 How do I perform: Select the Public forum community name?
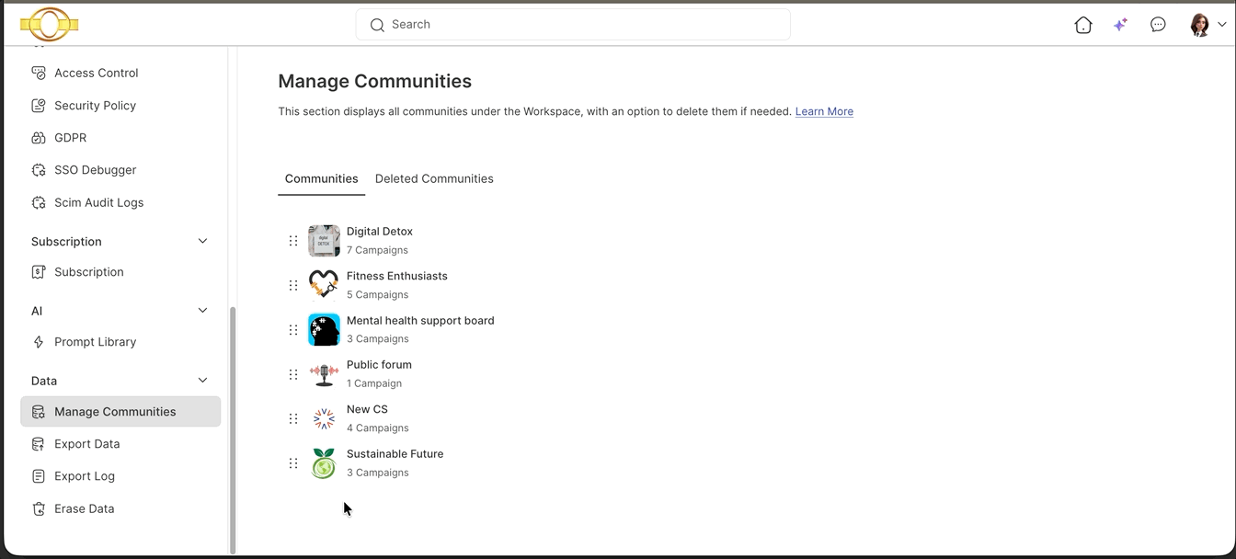click(379, 365)
